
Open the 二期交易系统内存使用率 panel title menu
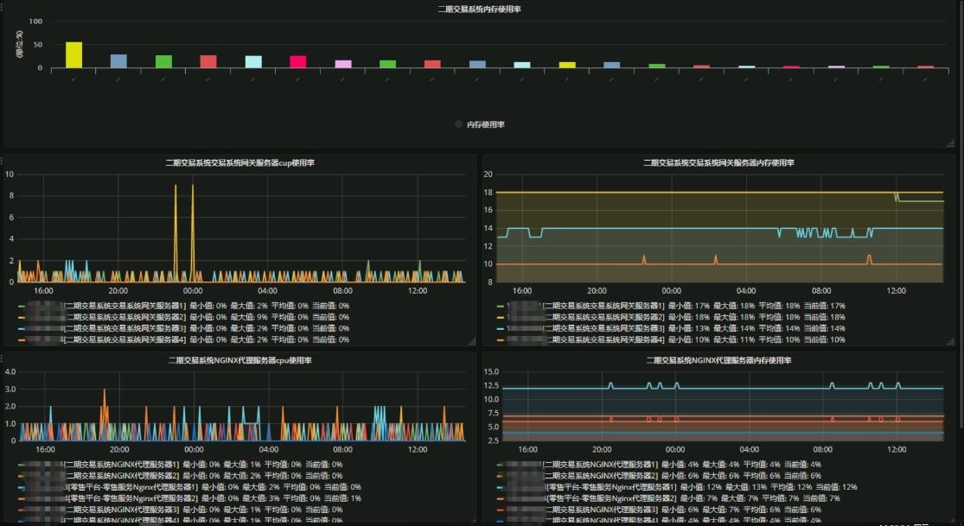tap(479, 9)
